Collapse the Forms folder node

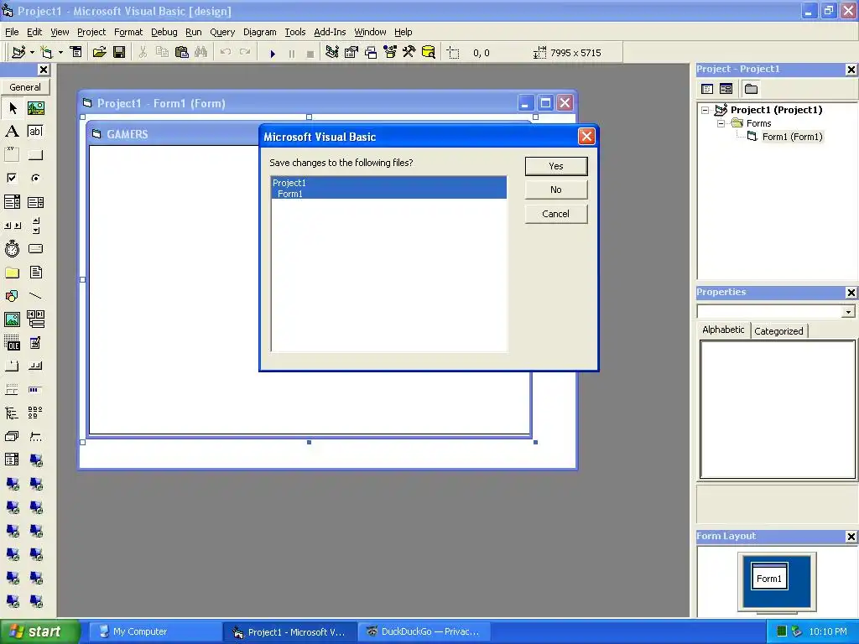pyautogui.click(x=721, y=124)
